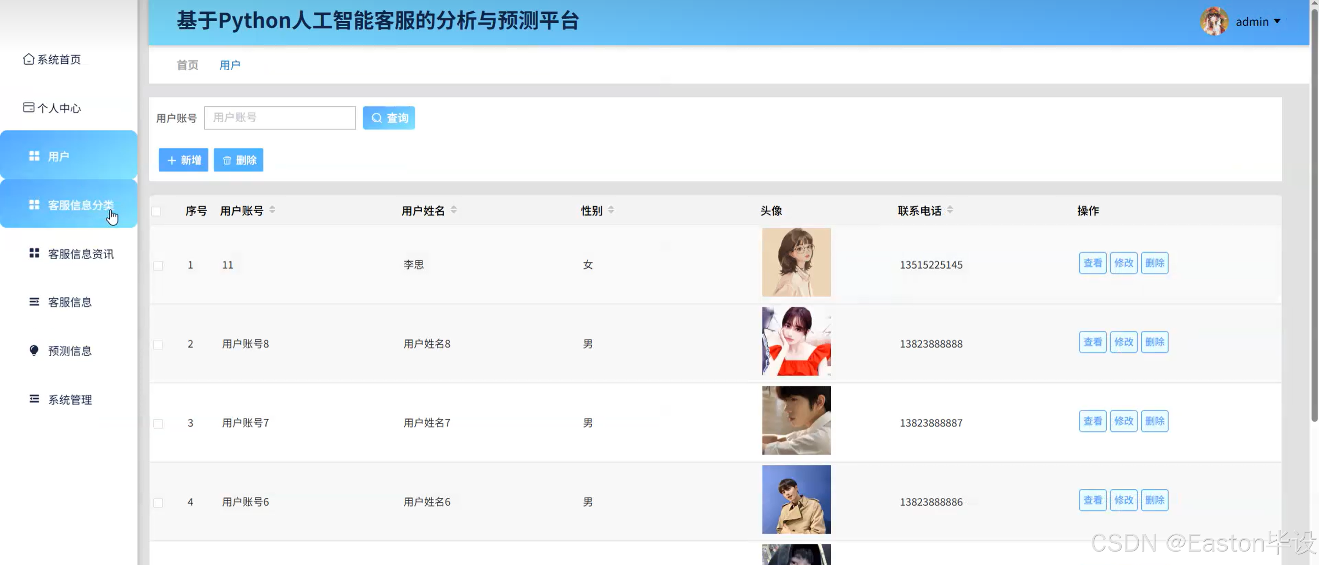Open 客服信息 menu item
The width and height of the screenshot is (1319, 565).
pyautogui.click(x=69, y=302)
